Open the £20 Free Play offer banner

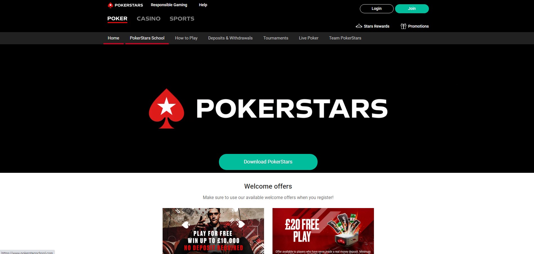323,231
